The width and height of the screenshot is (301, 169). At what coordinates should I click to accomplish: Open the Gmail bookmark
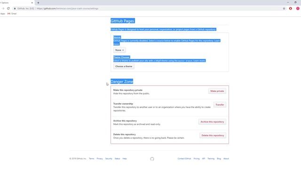pyautogui.click(x=12, y=14)
